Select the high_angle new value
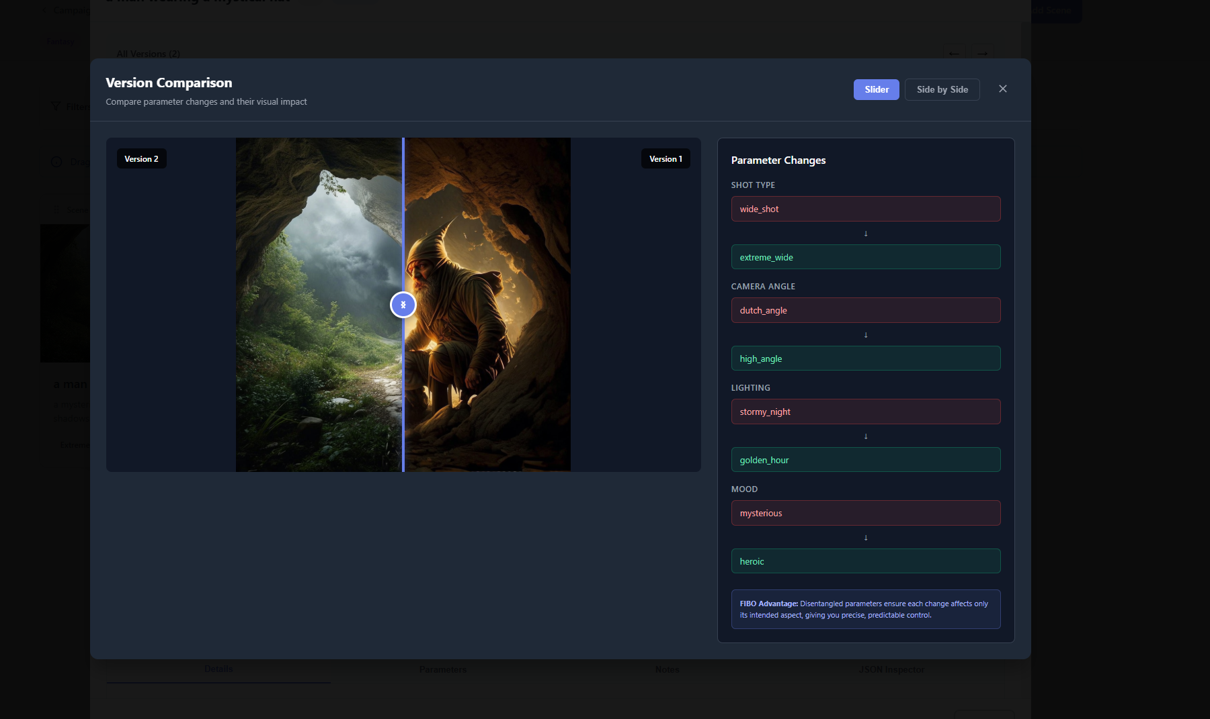 866,358
